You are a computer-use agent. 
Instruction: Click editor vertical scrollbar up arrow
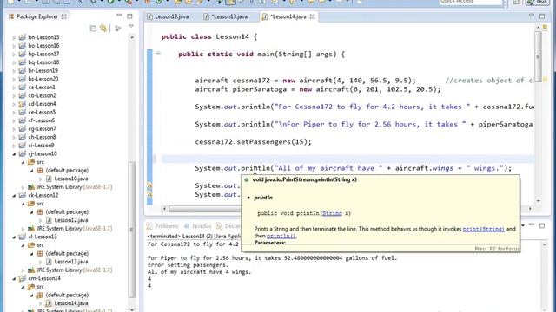click(539, 27)
